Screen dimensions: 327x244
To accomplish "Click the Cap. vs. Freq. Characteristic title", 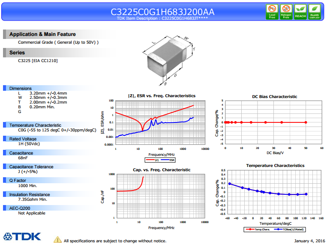I will click(x=162, y=170).
